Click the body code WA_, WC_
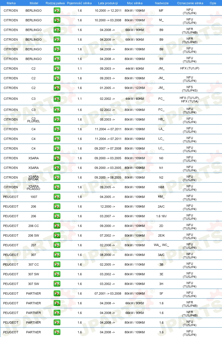222x337 pixels. point(161,245)
